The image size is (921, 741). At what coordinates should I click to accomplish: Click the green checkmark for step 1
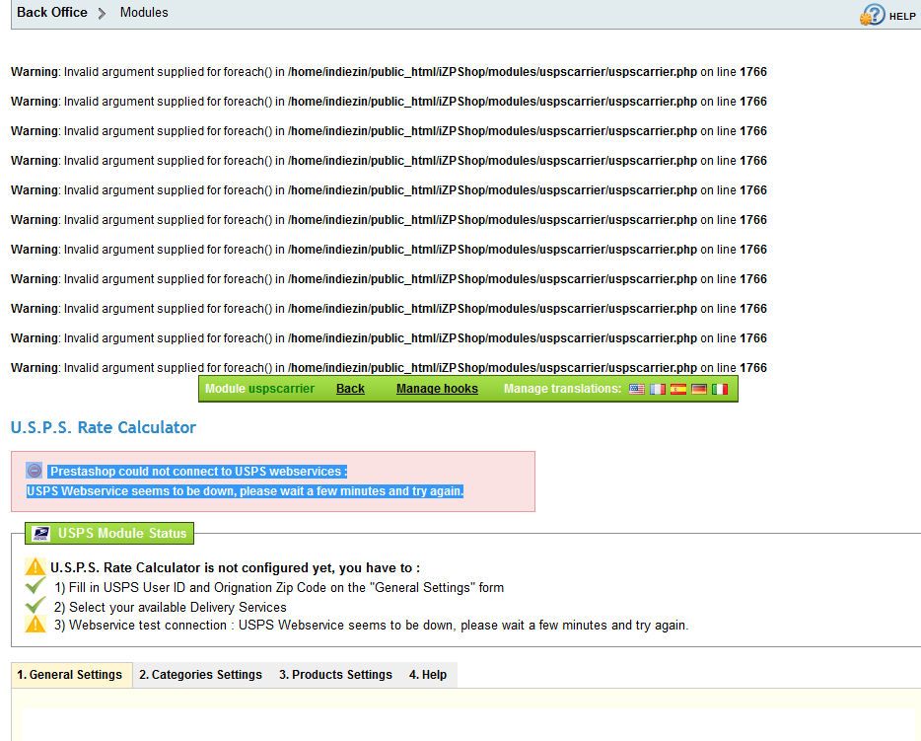35,586
